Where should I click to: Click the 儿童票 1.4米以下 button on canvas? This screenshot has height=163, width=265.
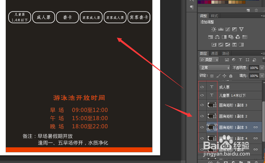(x=20, y=17)
